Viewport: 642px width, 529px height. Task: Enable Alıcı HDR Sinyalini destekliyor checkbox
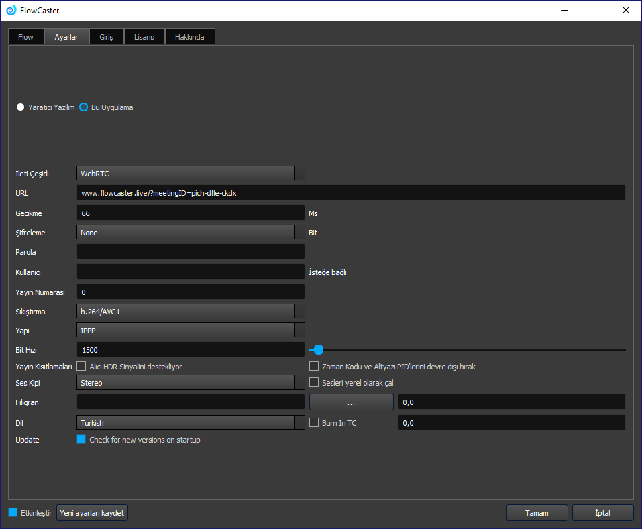[x=81, y=366]
